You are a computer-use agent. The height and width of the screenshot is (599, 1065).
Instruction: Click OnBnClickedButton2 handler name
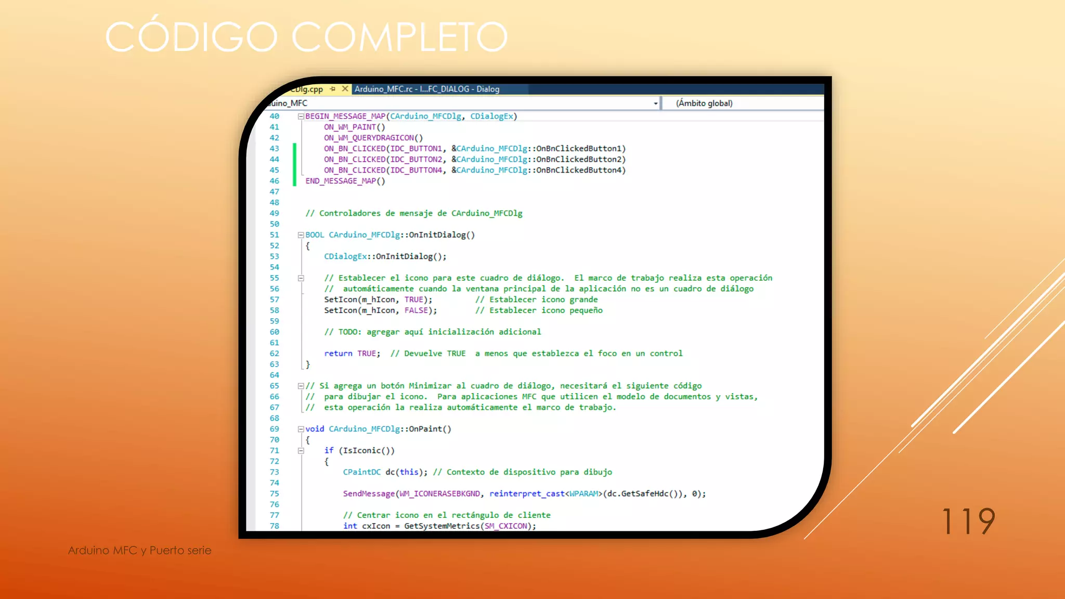pyautogui.click(x=578, y=160)
